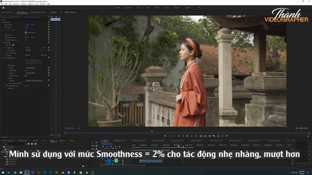This screenshot has width=312, height=175.
Task: Open timeline display settings wrench
Action: point(119,147)
